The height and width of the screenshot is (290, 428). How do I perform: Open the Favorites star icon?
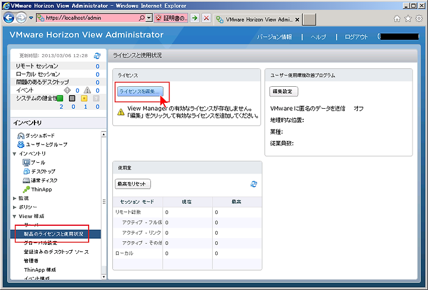[408, 18]
